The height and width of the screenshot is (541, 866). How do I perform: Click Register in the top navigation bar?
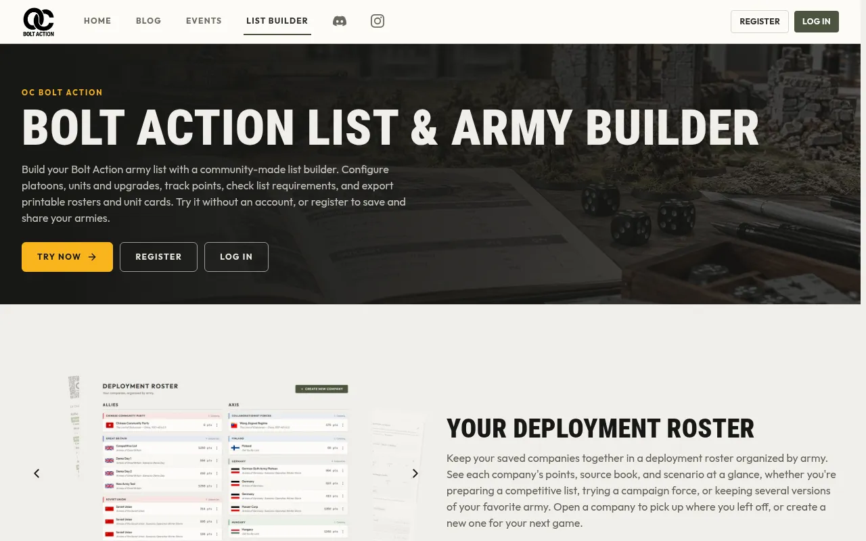[x=760, y=22]
